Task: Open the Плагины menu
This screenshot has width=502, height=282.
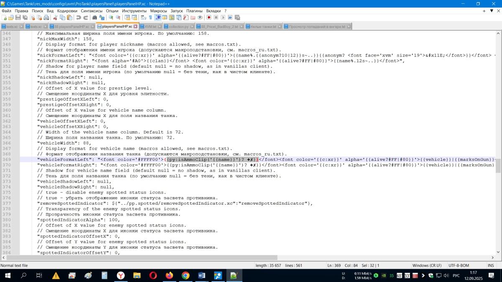Action: (194, 11)
